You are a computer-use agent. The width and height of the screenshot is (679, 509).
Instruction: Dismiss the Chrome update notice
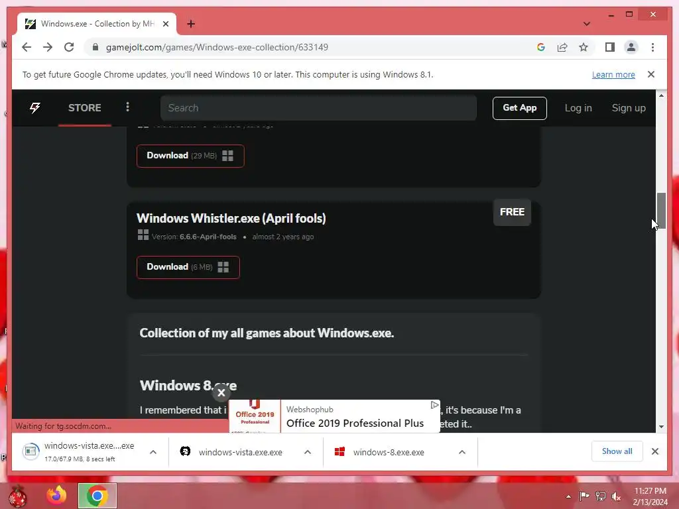651,74
